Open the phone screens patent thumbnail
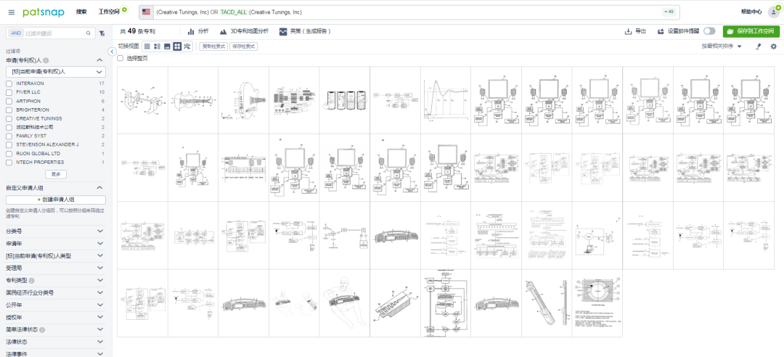784x357 pixels. [345, 100]
